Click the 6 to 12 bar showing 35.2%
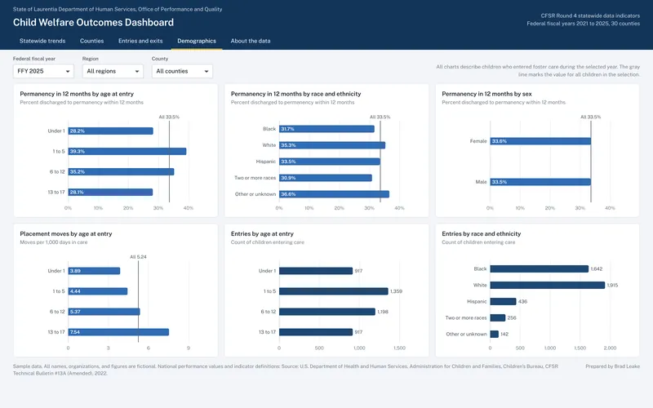This screenshot has height=408, width=653. 121,171
